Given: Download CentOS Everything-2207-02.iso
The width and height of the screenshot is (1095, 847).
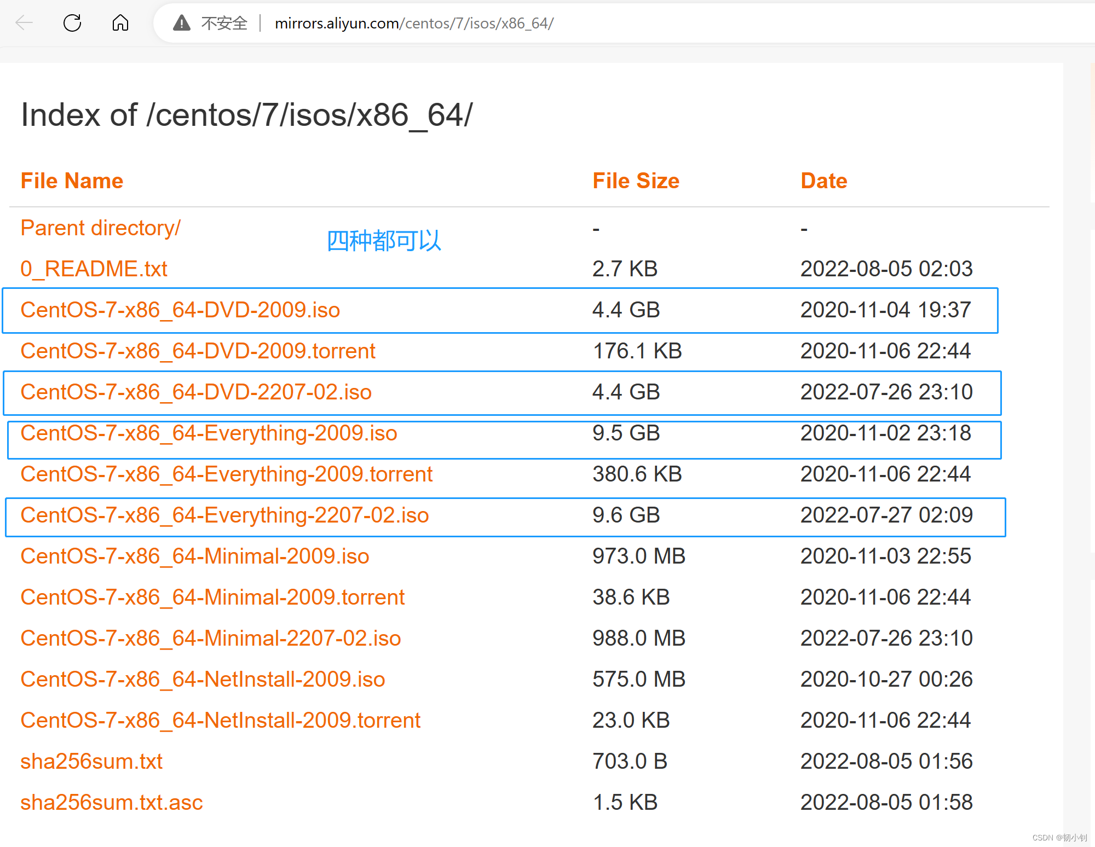Looking at the screenshot, I should click(x=224, y=515).
